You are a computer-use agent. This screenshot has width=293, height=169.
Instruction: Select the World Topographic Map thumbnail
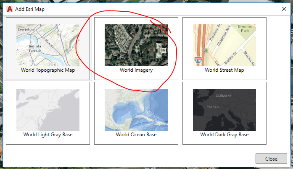(x=48, y=45)
